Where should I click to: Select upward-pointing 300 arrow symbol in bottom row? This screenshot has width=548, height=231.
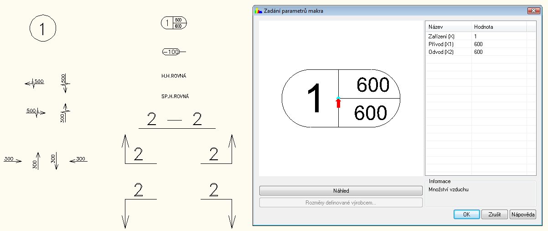36,161
